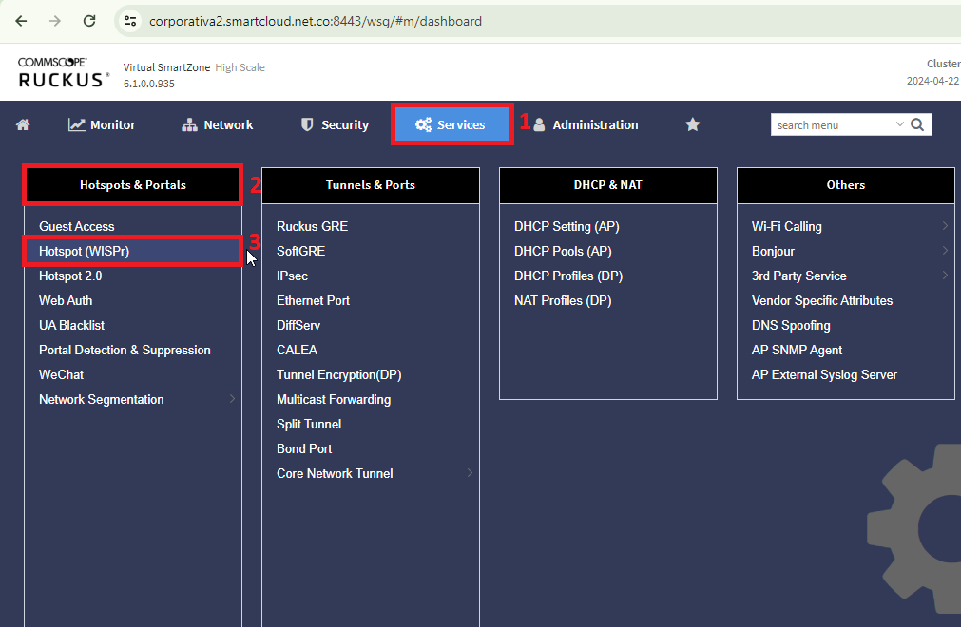
Task: Reload the page with the refresh icon
Action: point(89,21)
